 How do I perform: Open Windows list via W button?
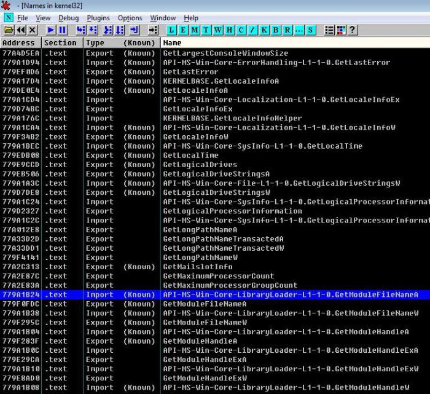tap(217, 30)
